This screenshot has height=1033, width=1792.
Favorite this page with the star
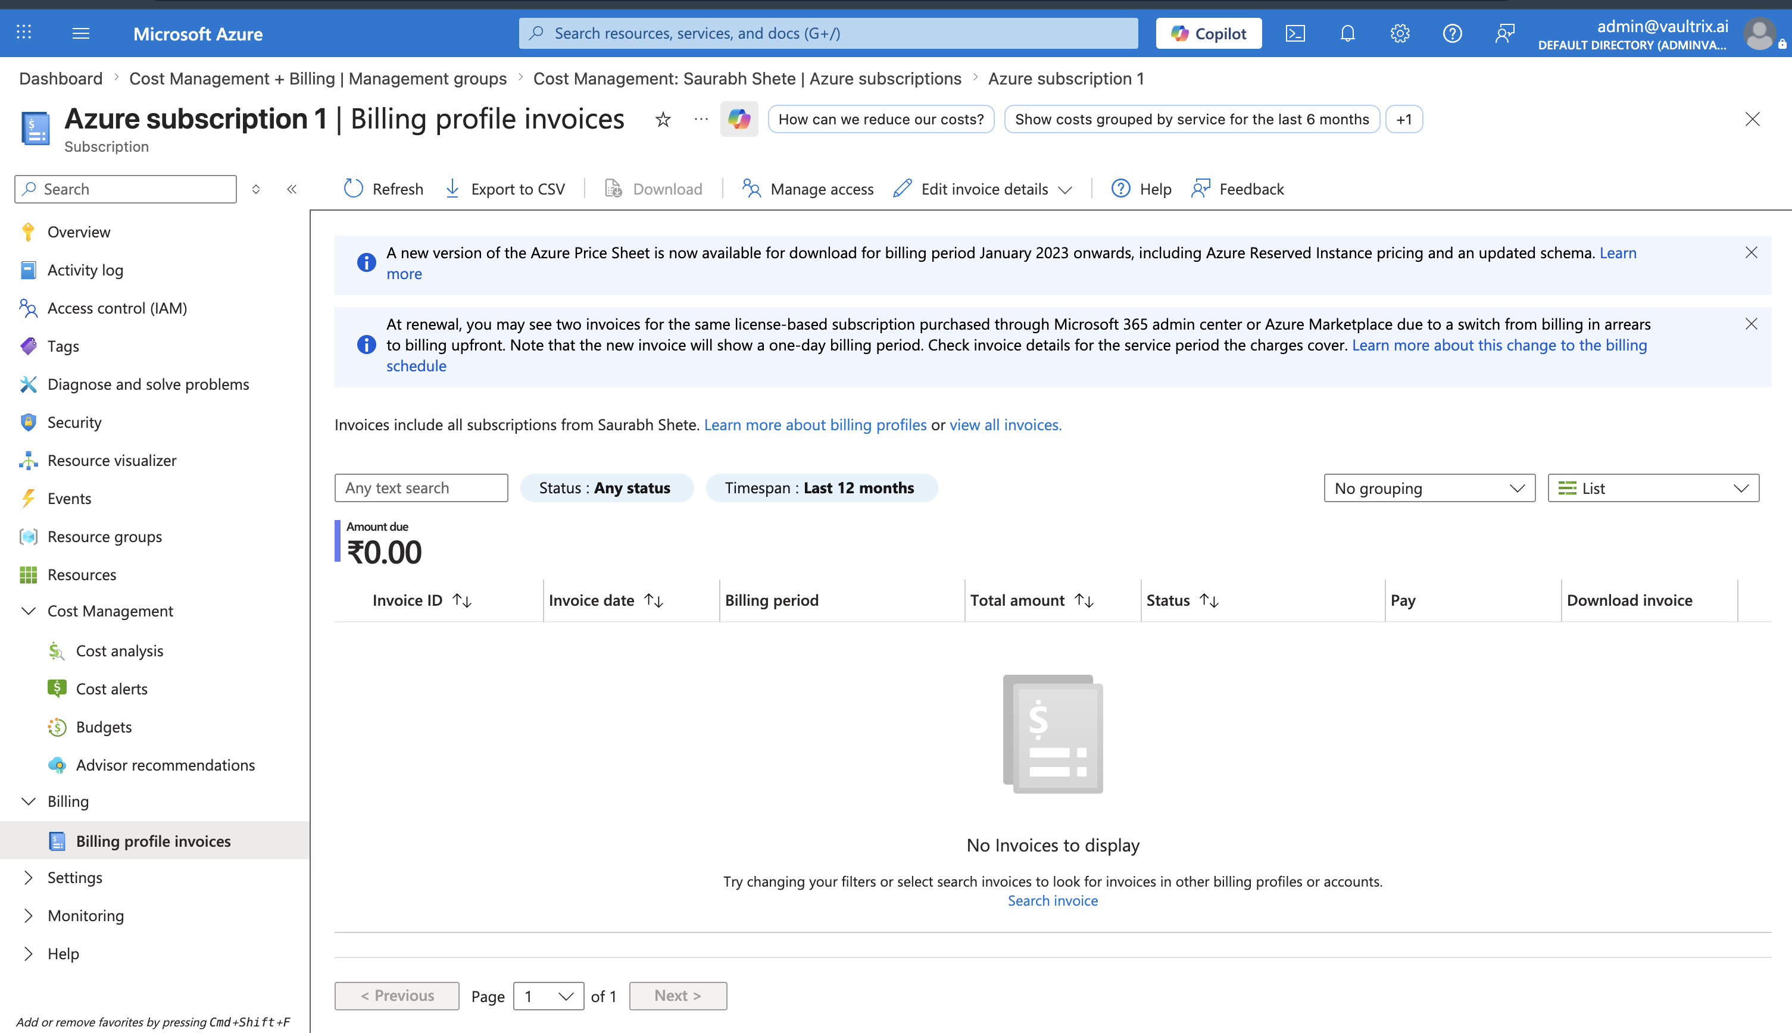663,119
